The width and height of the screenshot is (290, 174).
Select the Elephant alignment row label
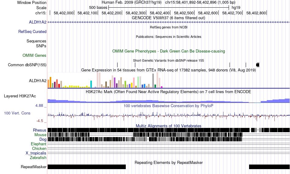[39, 144]
